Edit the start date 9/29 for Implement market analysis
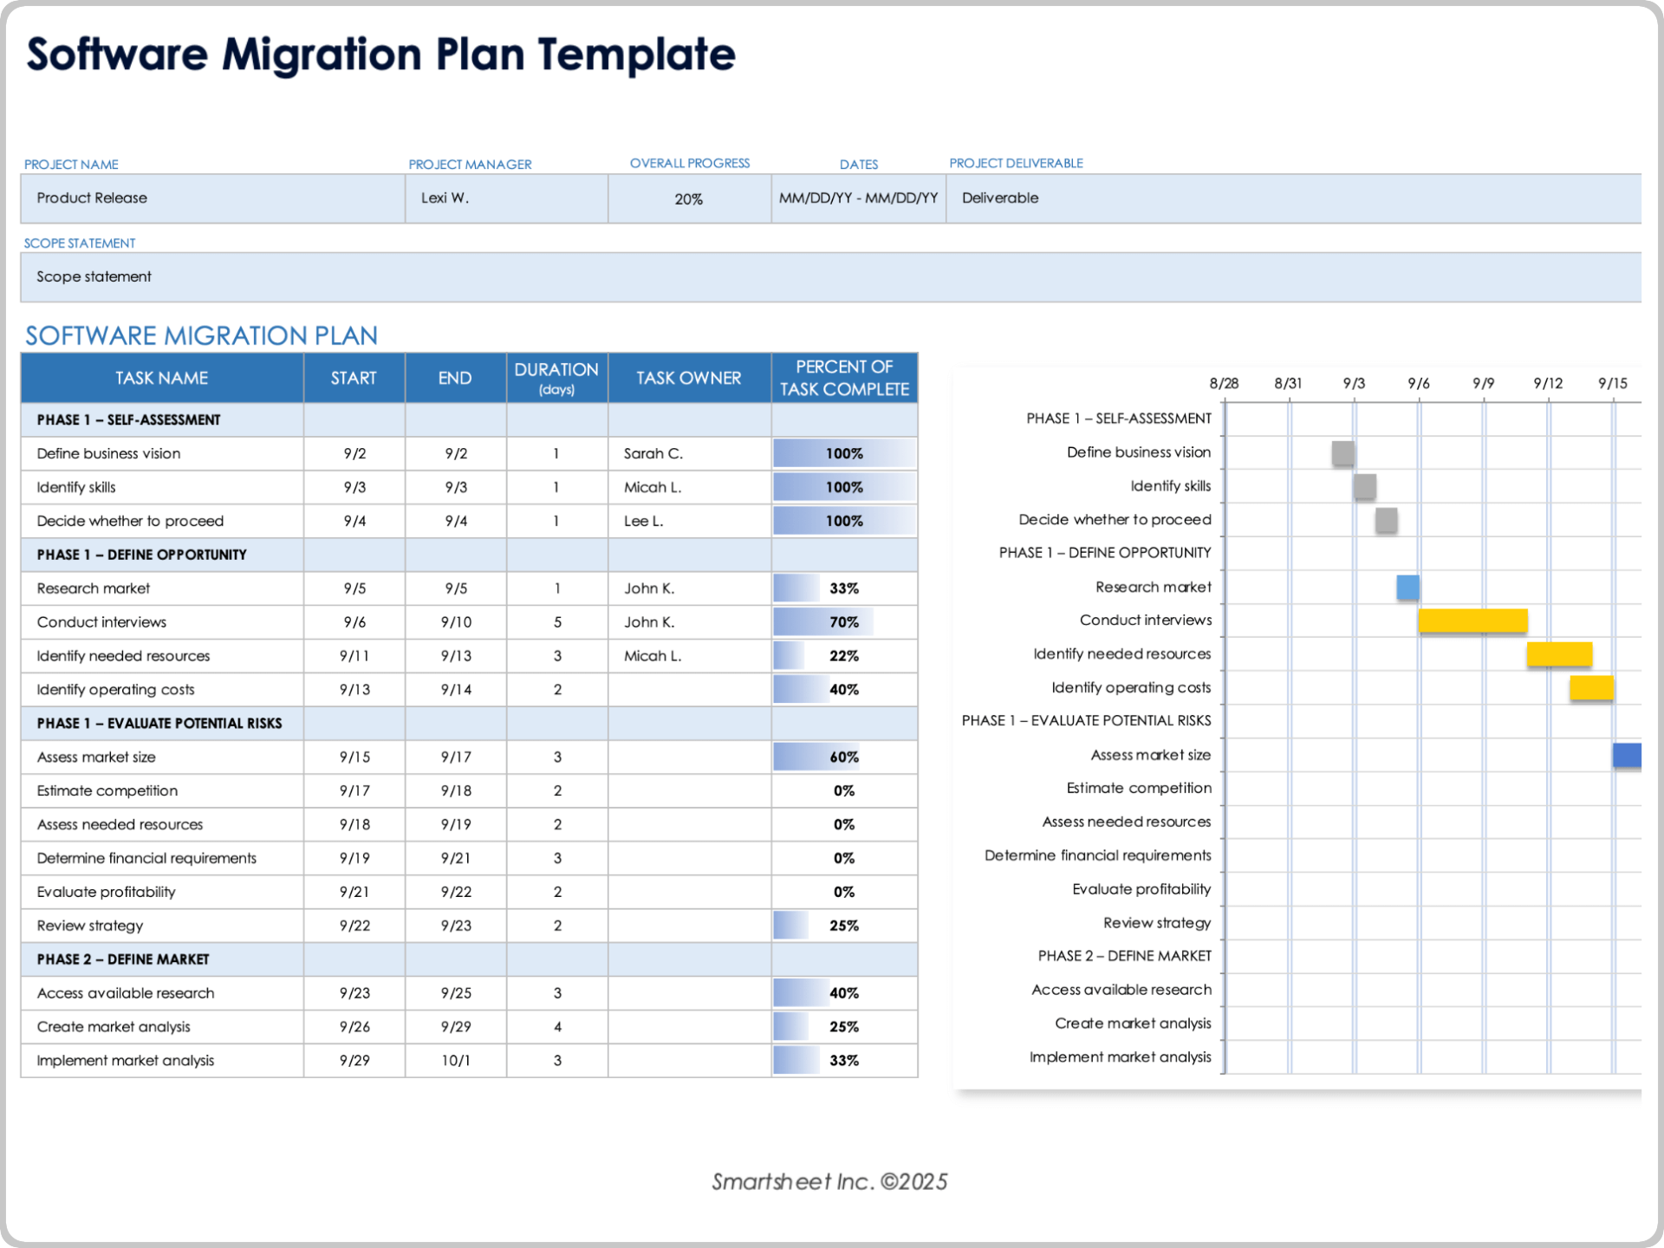1664x1248 pixels. click(x=354, y=1060)
